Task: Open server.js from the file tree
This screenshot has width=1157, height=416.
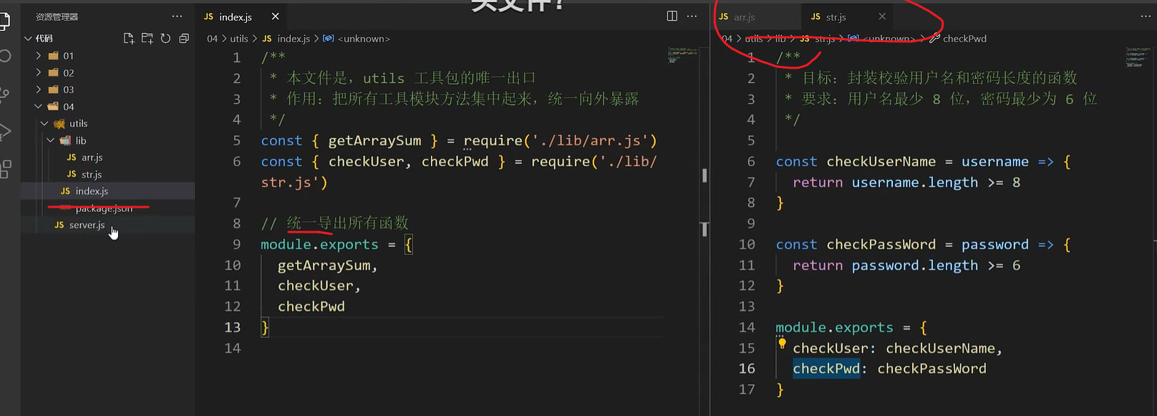Action: point(87,225)
